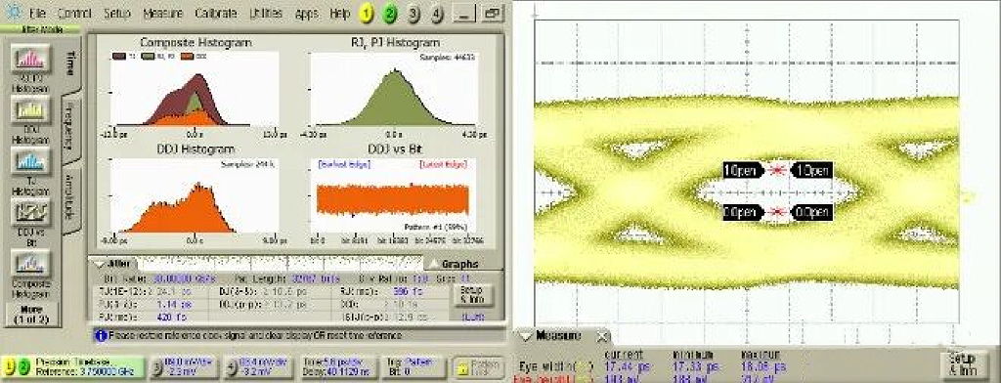
Task: Toggle channel 4 gray button
Action: (437, 14)
